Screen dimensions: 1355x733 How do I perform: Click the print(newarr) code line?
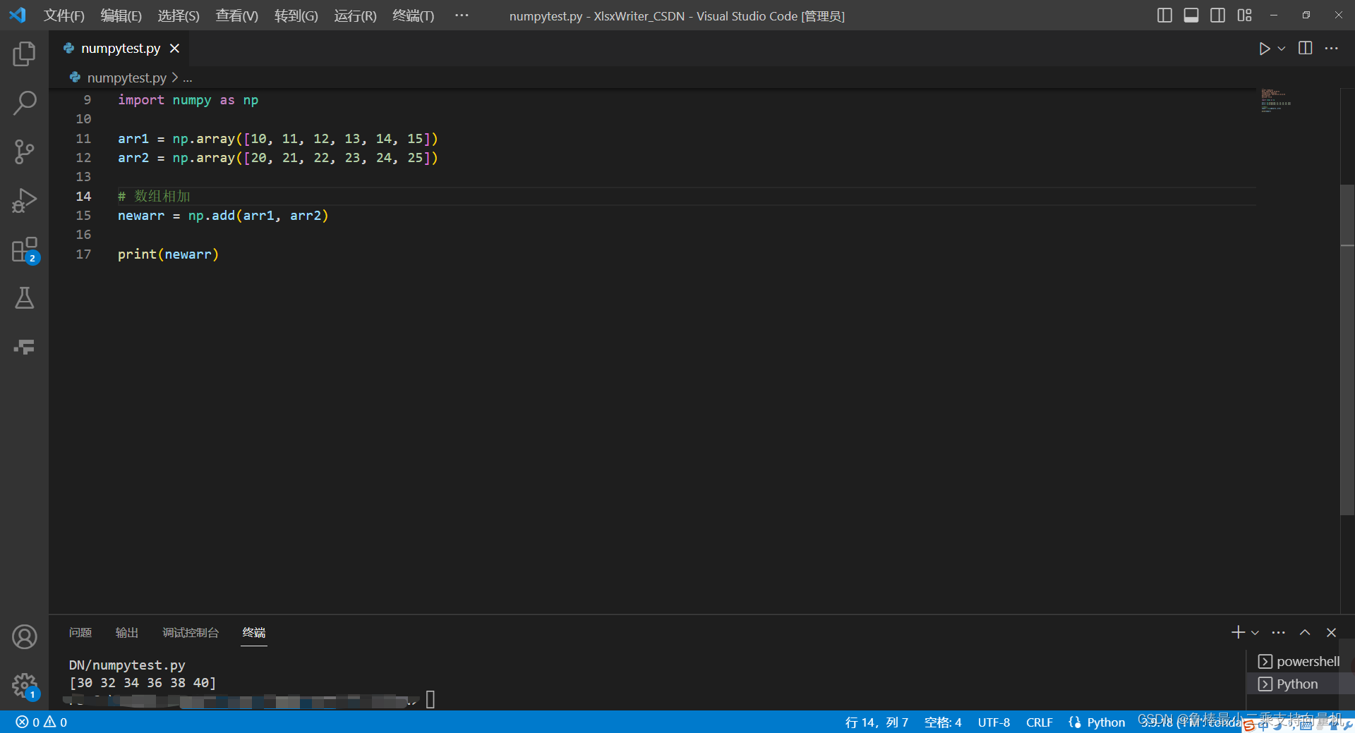(168, 254)
